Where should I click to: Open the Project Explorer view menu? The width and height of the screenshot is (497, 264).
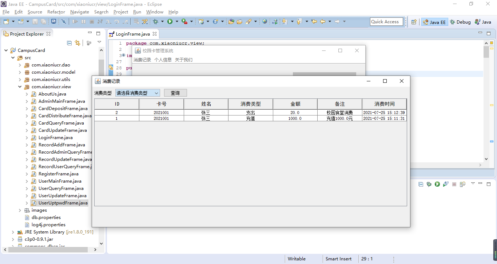[99, 42]
